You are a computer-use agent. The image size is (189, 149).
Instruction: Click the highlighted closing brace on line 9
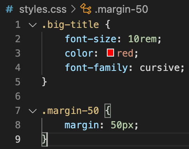45,139
